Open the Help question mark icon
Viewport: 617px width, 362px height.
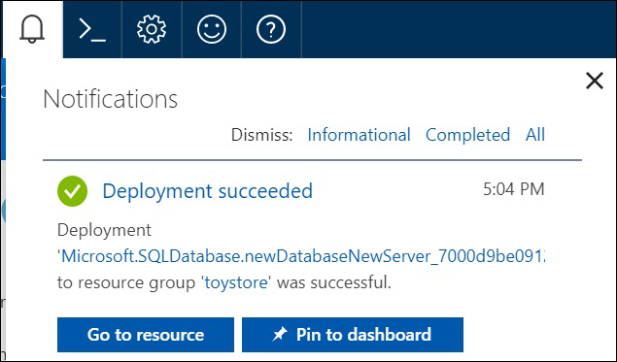pyautogui.click(x=271, y=29)
